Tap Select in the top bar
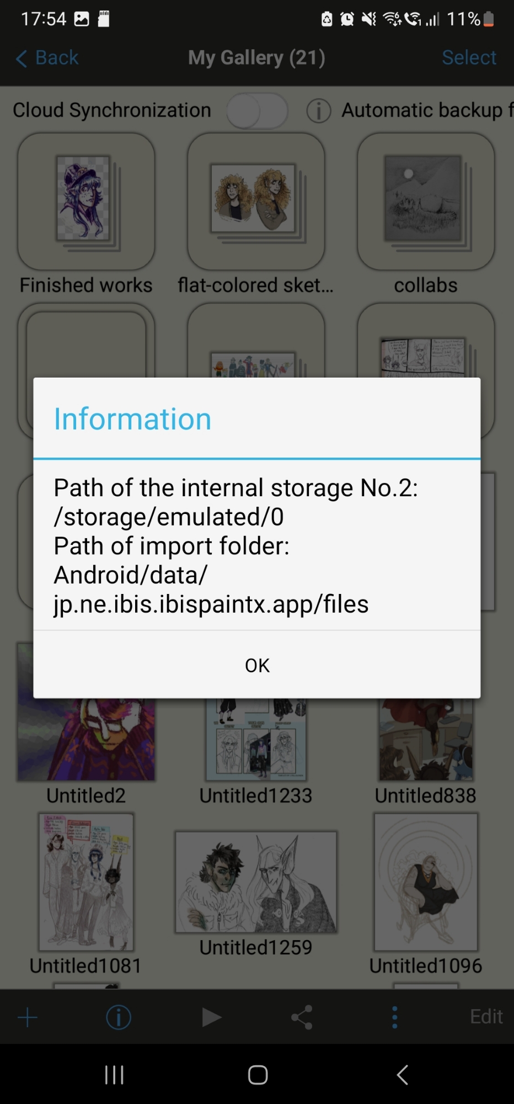The width and height of the screenshot is (514, 1104). click(469, 58)
